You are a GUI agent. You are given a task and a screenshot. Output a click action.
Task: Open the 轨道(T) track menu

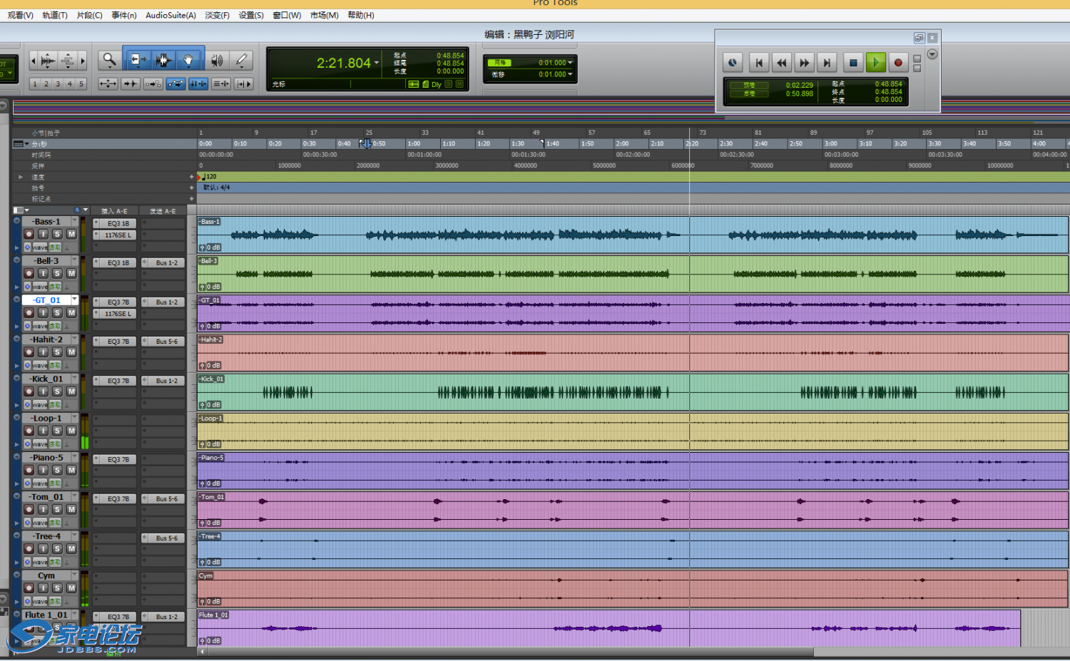coord(54,15)
